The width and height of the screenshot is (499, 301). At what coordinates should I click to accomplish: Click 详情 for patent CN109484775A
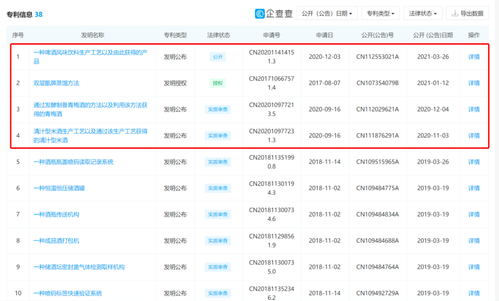tap(474, 188)
